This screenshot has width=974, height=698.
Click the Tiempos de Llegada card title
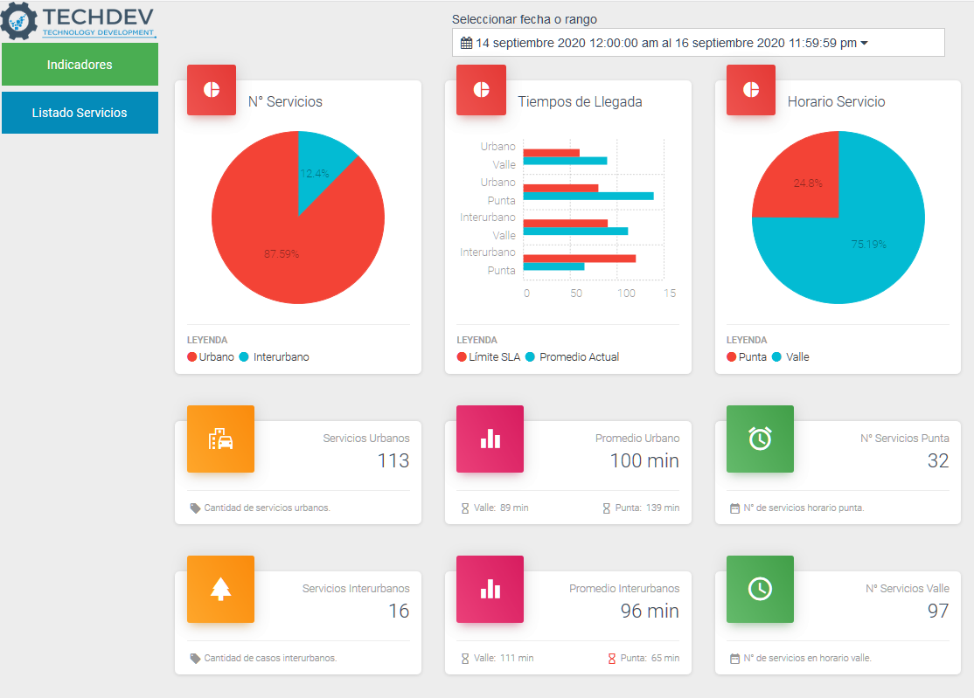[x=581, y=101]
